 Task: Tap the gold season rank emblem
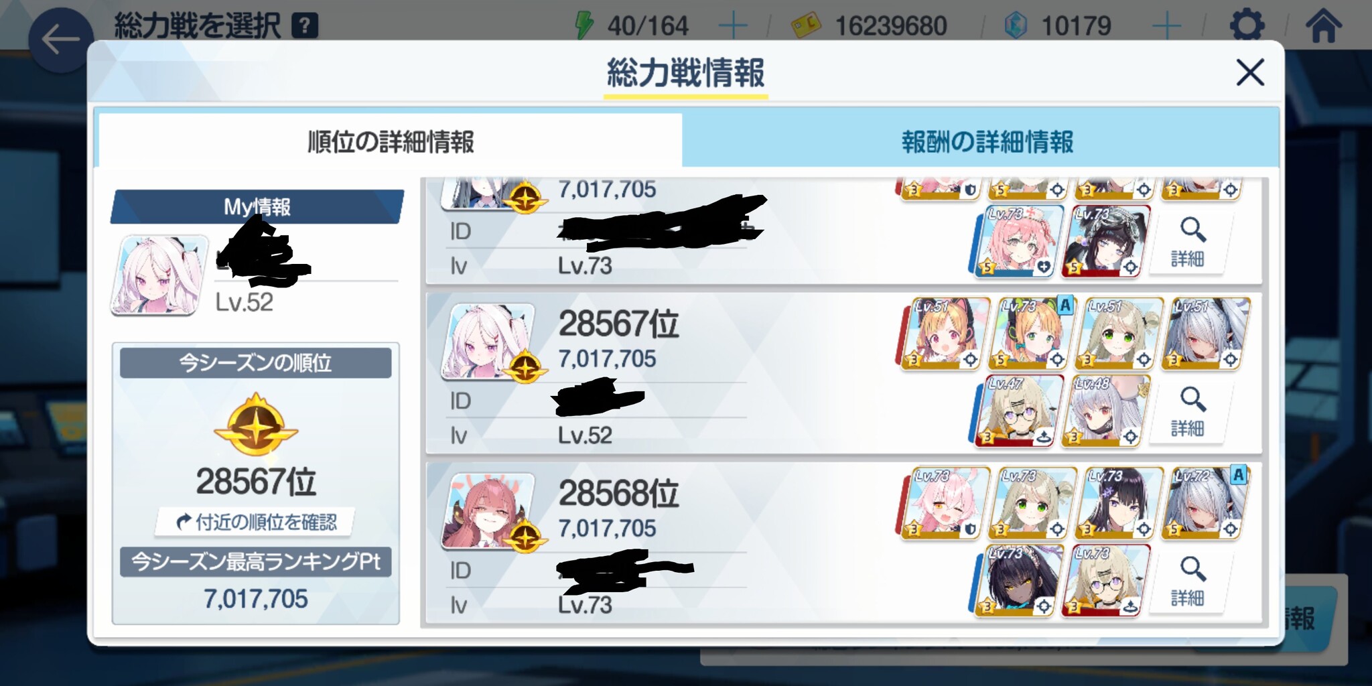pos(255,425)
